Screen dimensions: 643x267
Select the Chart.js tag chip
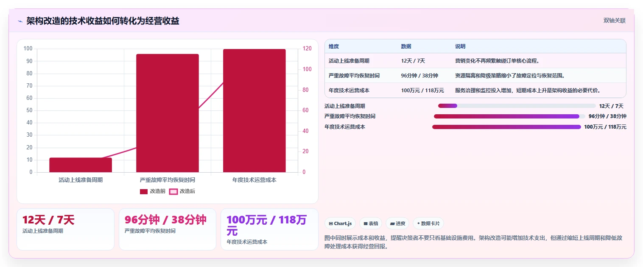340,223
